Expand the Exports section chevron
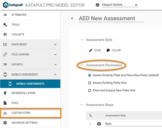 coord(55,65)
